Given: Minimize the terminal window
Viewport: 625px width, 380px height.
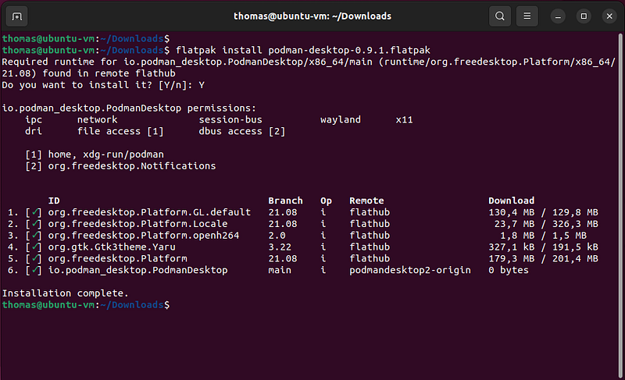Looking at the screenshot, I should coord(558,16).
